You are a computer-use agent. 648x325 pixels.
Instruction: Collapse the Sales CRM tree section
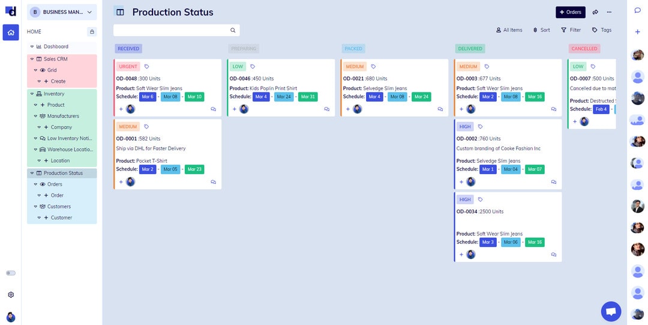point(32,59)
